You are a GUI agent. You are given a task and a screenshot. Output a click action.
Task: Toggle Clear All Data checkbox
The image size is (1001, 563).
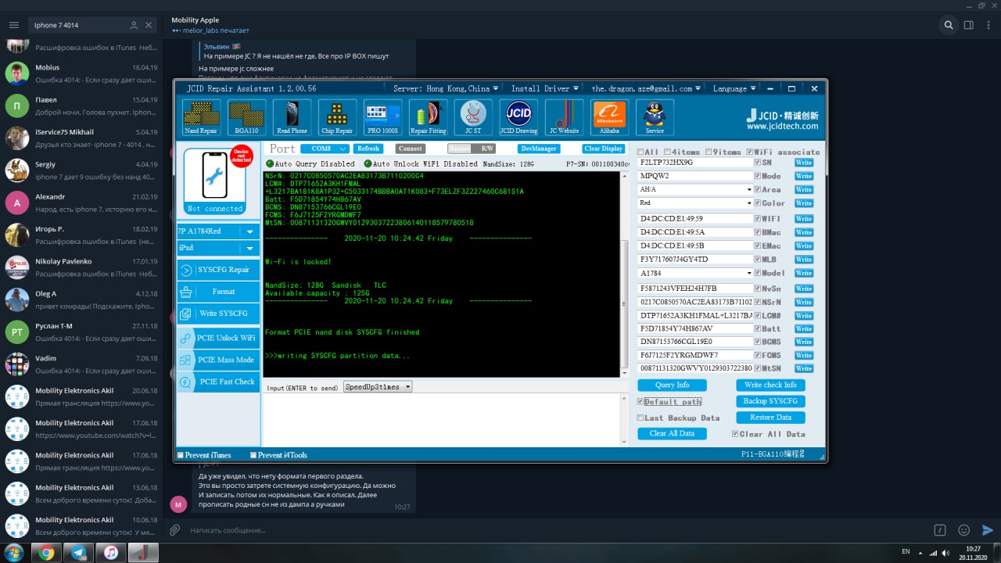(x=734, y=434)
